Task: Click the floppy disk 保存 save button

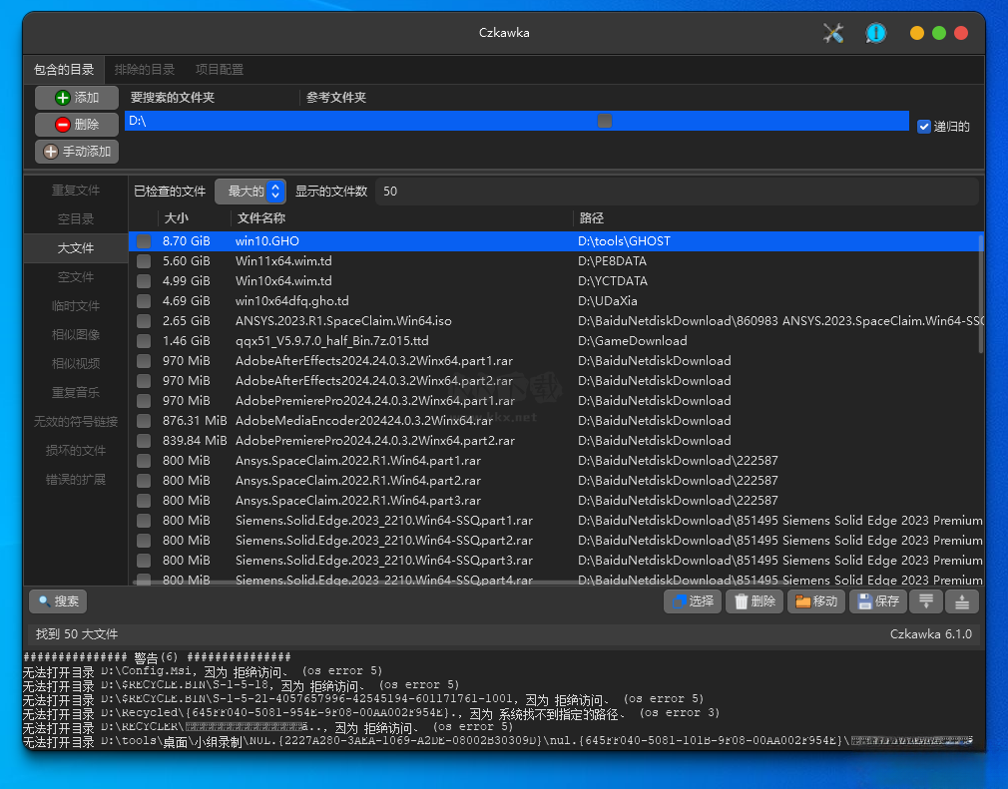Action: point(877,601)
